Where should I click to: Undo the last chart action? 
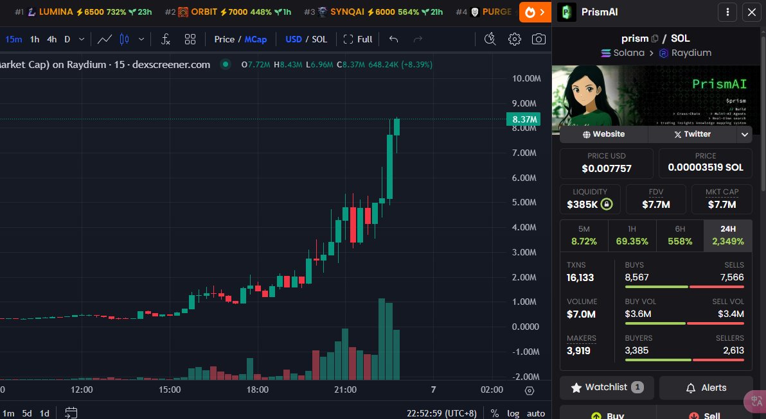point(393,39)
